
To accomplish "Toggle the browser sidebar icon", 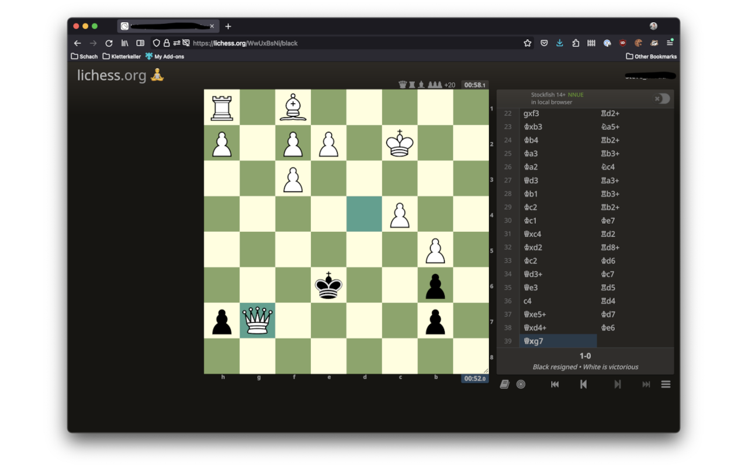I will click(x=140, y=43).
